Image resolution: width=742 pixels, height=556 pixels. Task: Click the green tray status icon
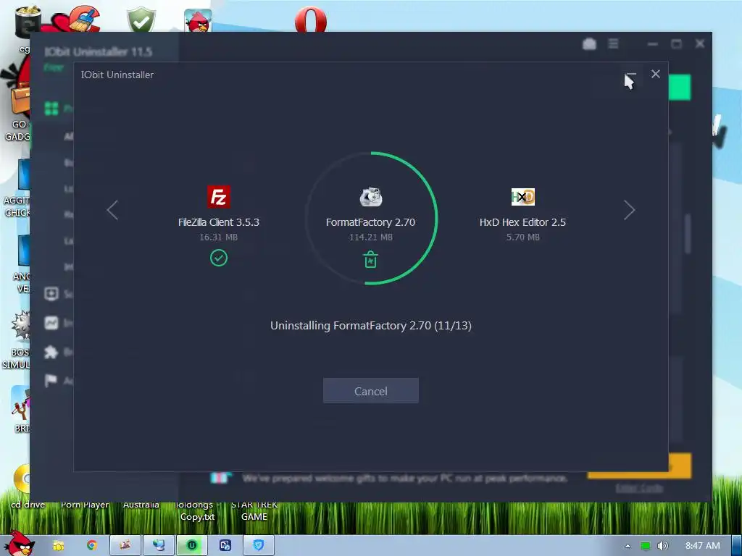pyautogui.click(x=645, y=546)
